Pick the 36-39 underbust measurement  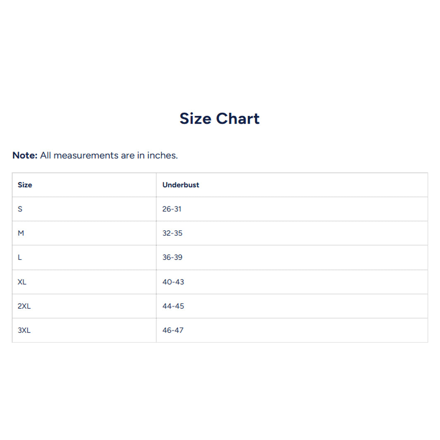172,257
